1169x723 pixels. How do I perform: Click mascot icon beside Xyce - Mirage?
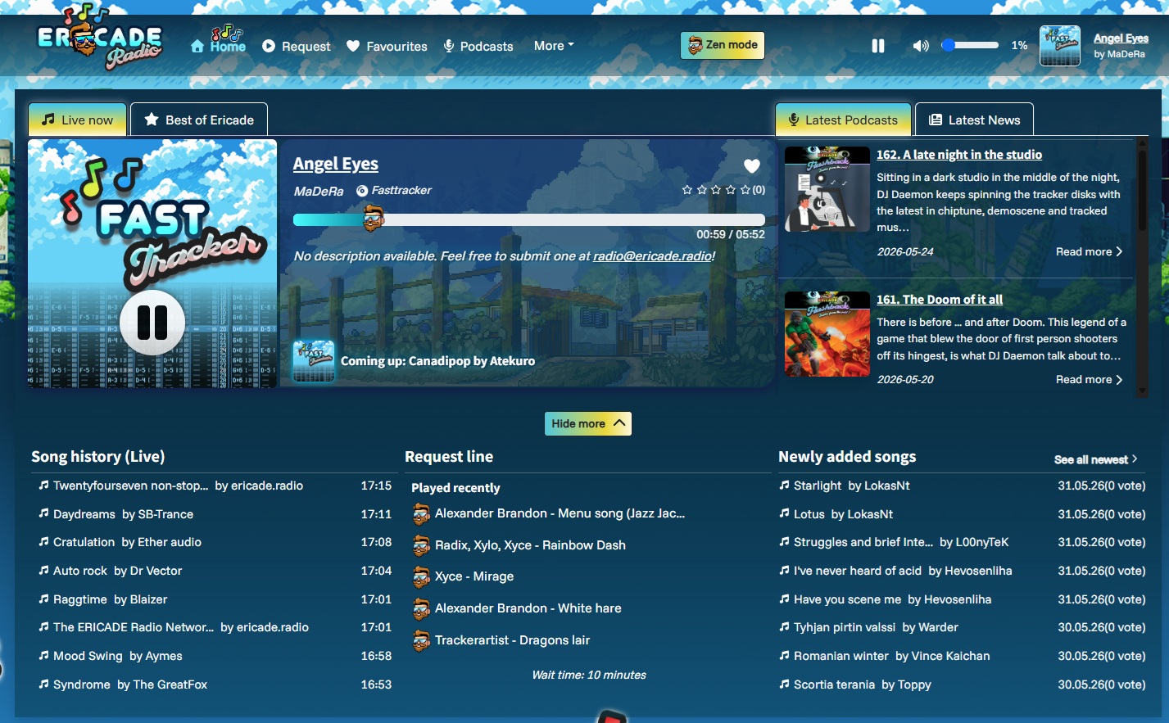coord(421,577)
